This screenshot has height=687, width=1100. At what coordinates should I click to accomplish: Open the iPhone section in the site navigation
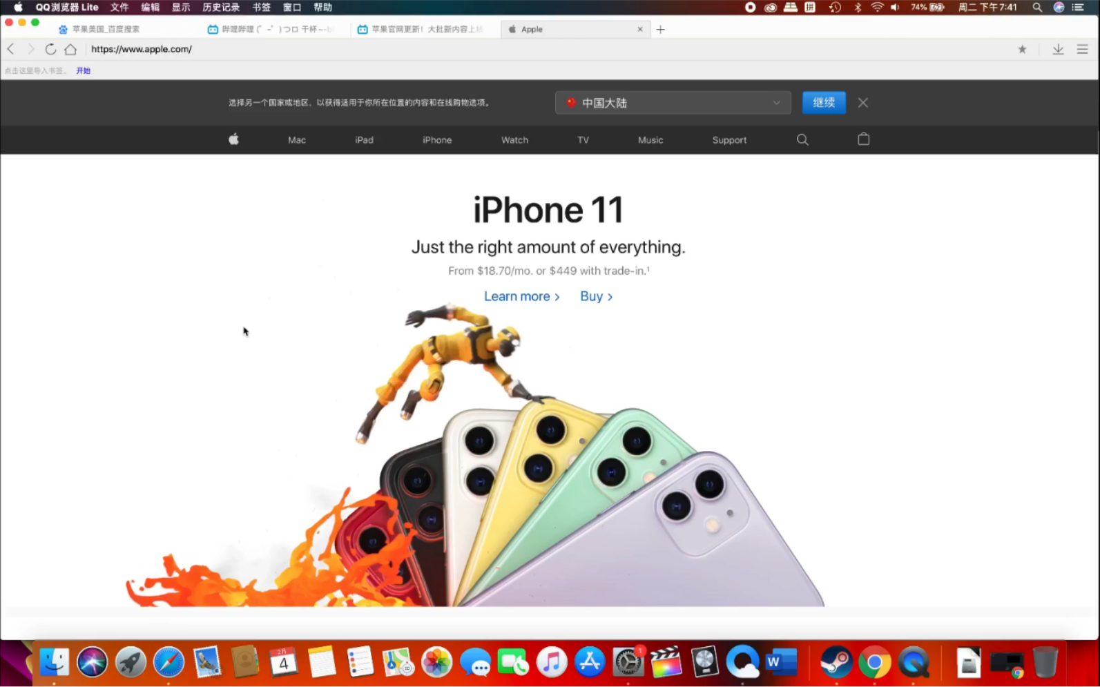[437, 139]
